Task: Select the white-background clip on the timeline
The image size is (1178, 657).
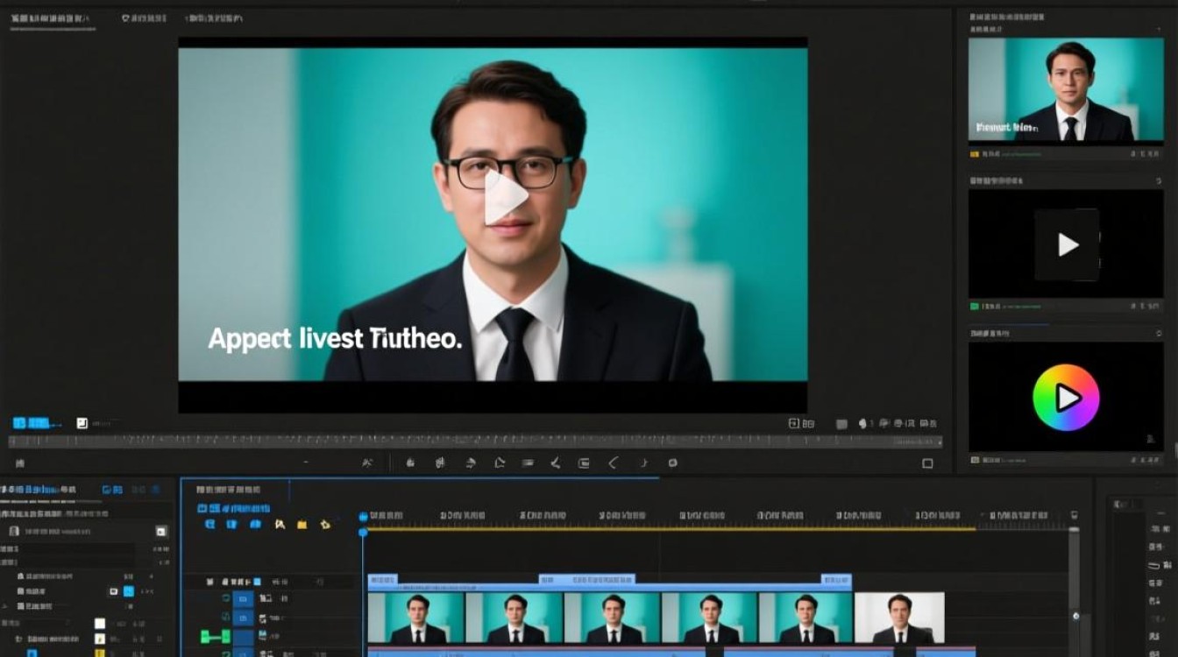Action: [899, 618]
